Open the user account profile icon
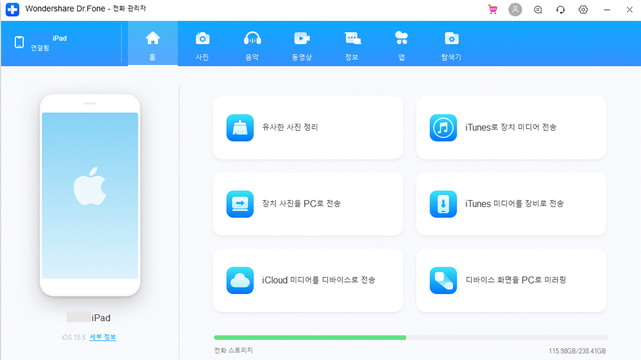This screenshot has height=360, width=641. tap(515, 9)
